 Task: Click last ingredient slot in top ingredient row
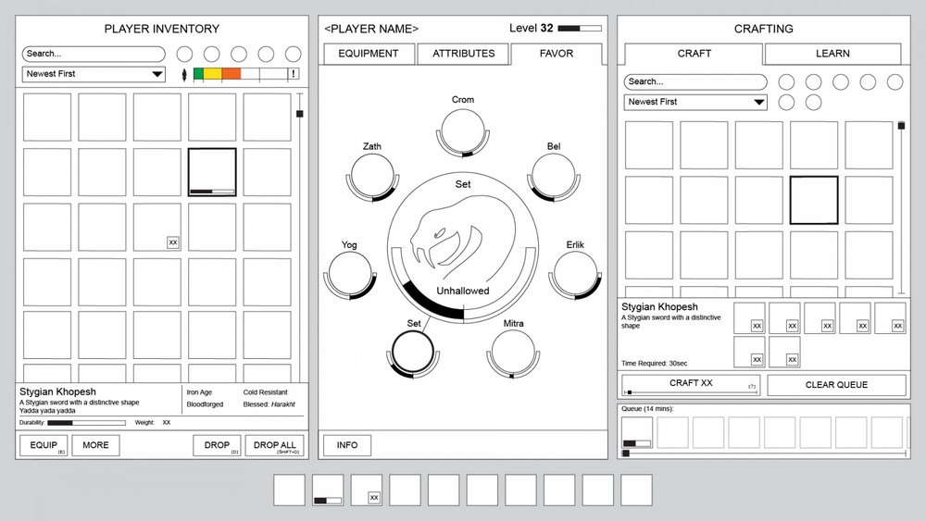890,318
